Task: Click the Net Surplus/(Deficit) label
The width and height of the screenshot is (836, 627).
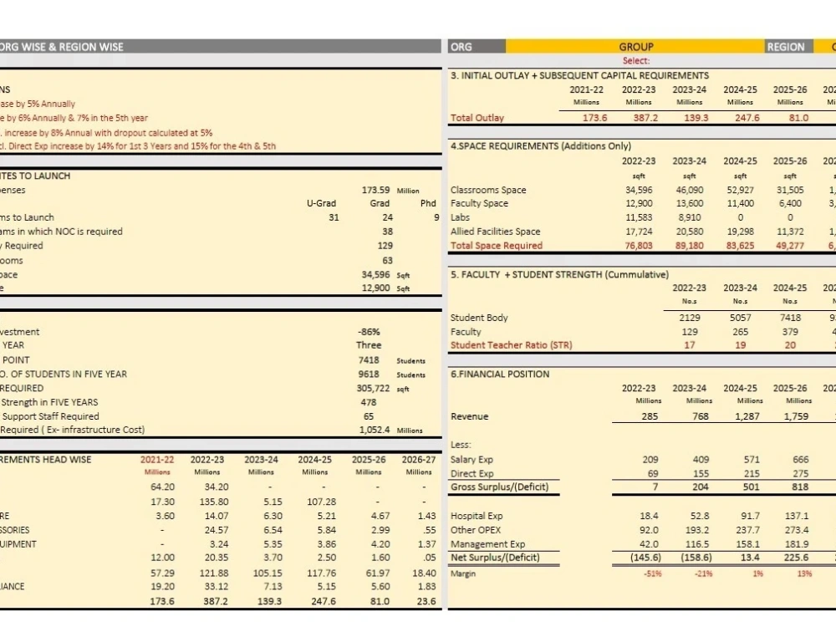Action: tap(495, 558)
